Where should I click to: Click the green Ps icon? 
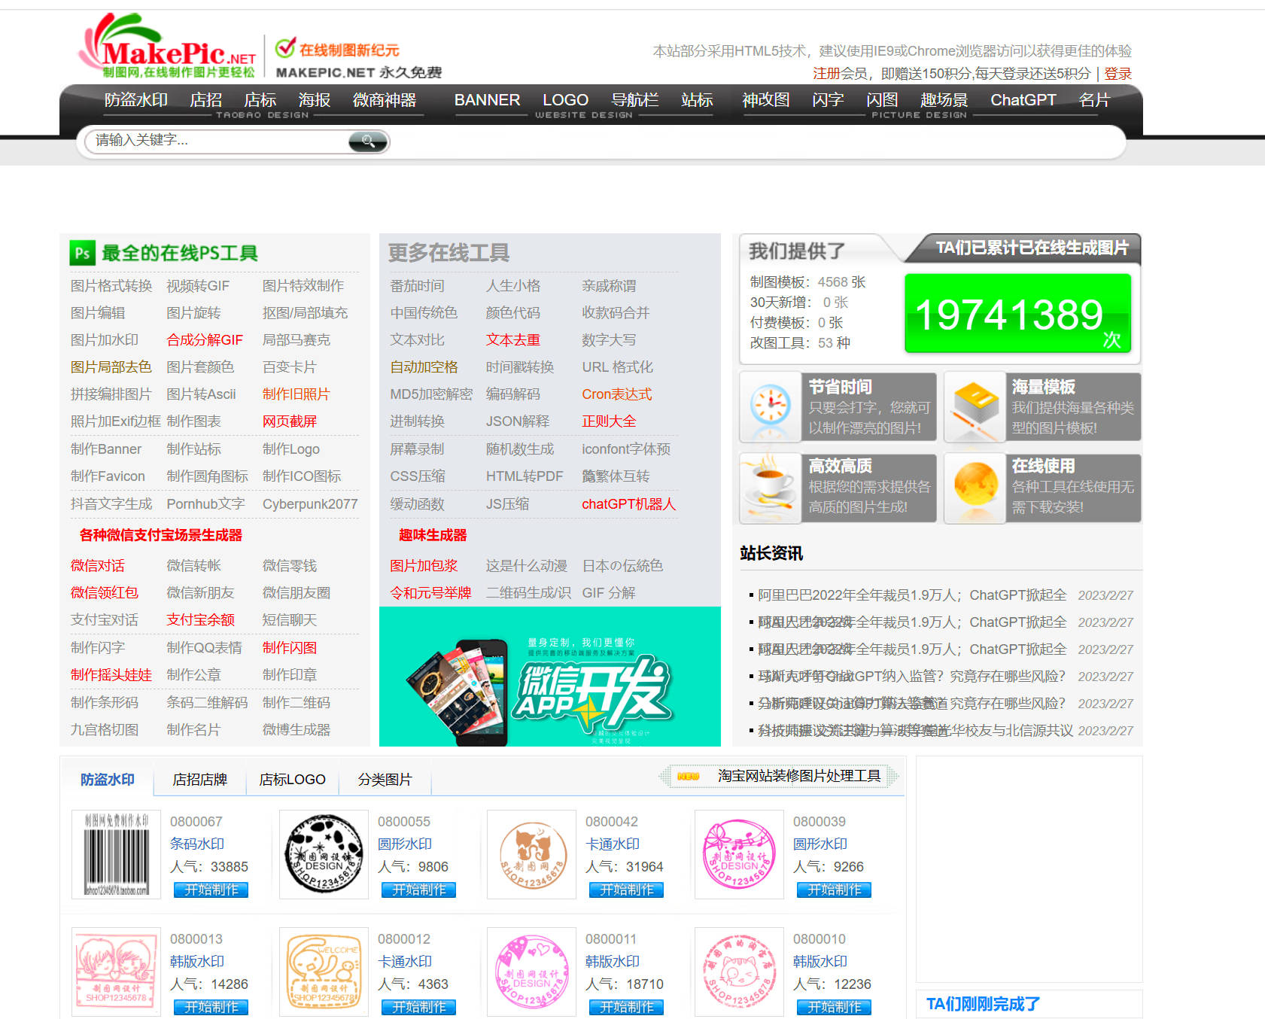pos(82,253)
